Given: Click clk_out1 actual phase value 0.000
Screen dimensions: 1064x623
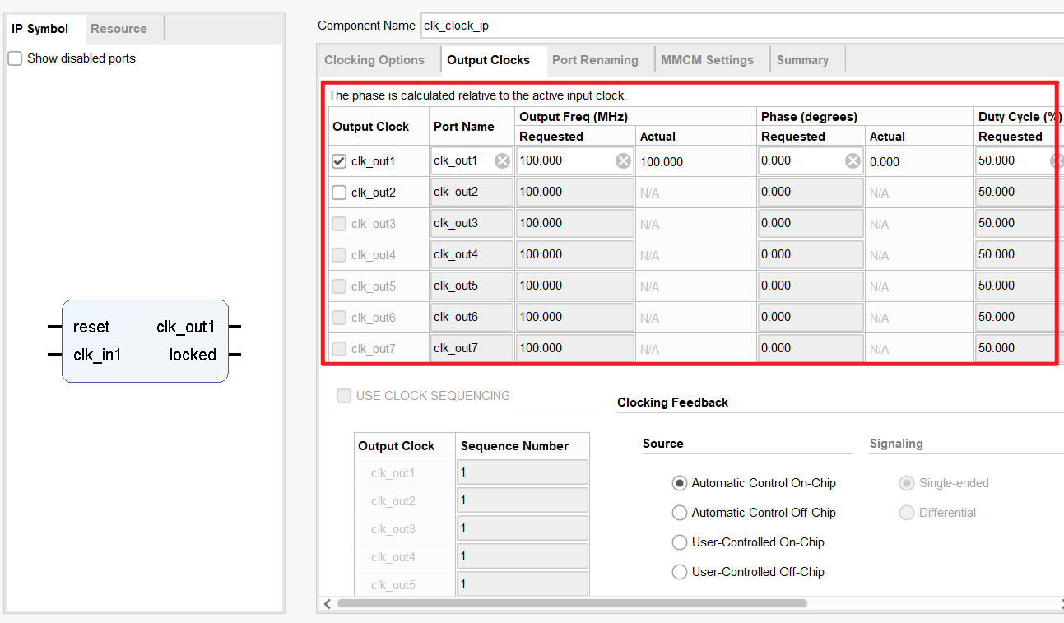Looking at the screenshot, I should pyautogui.click(x=885, y=162).
